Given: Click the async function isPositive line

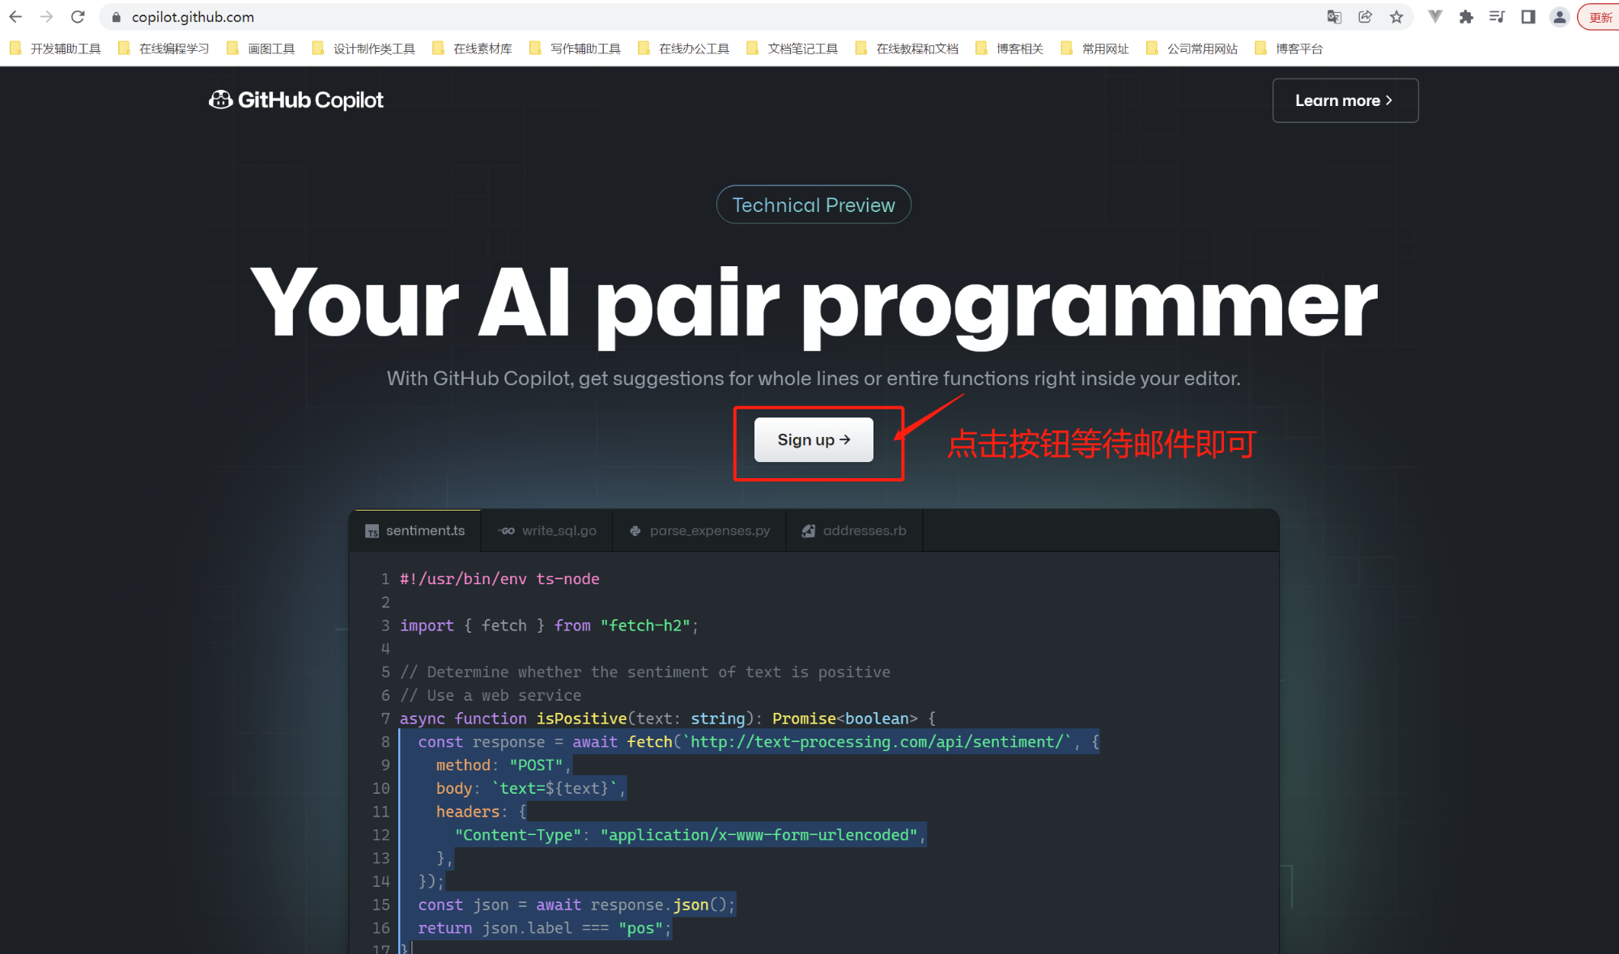Looking at the screenshot, I should pyautogui.click(x=668, y=719).
